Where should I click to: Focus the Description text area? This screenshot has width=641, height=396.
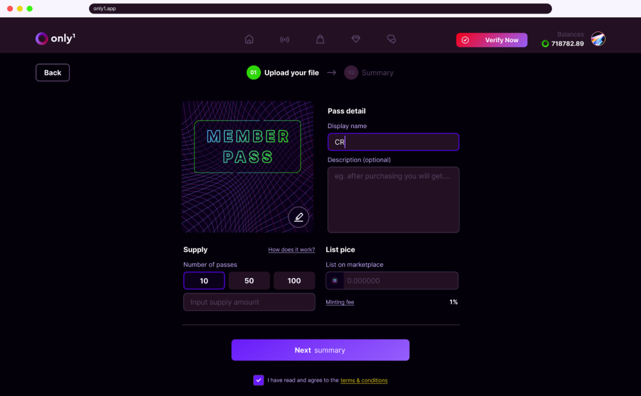(394, 199)
